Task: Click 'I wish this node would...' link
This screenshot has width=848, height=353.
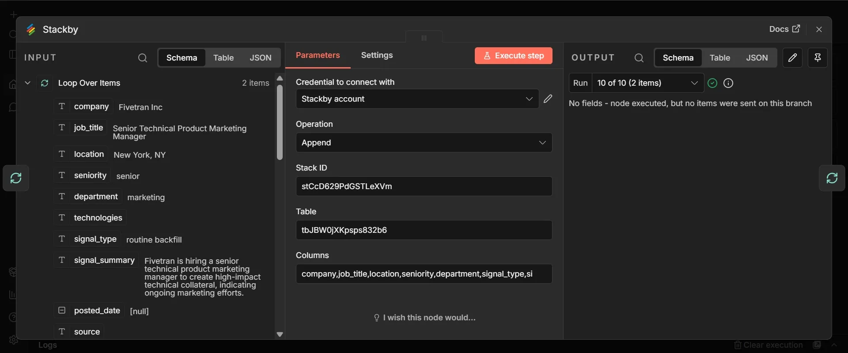Action: 425,318
